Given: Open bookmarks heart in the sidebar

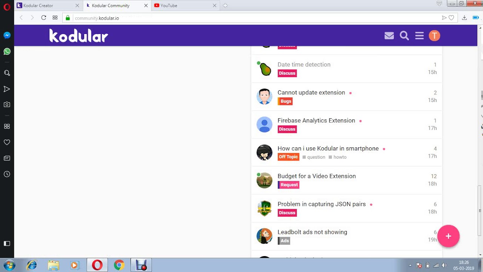Looking at the screenshot, I should tap(7, 142).
